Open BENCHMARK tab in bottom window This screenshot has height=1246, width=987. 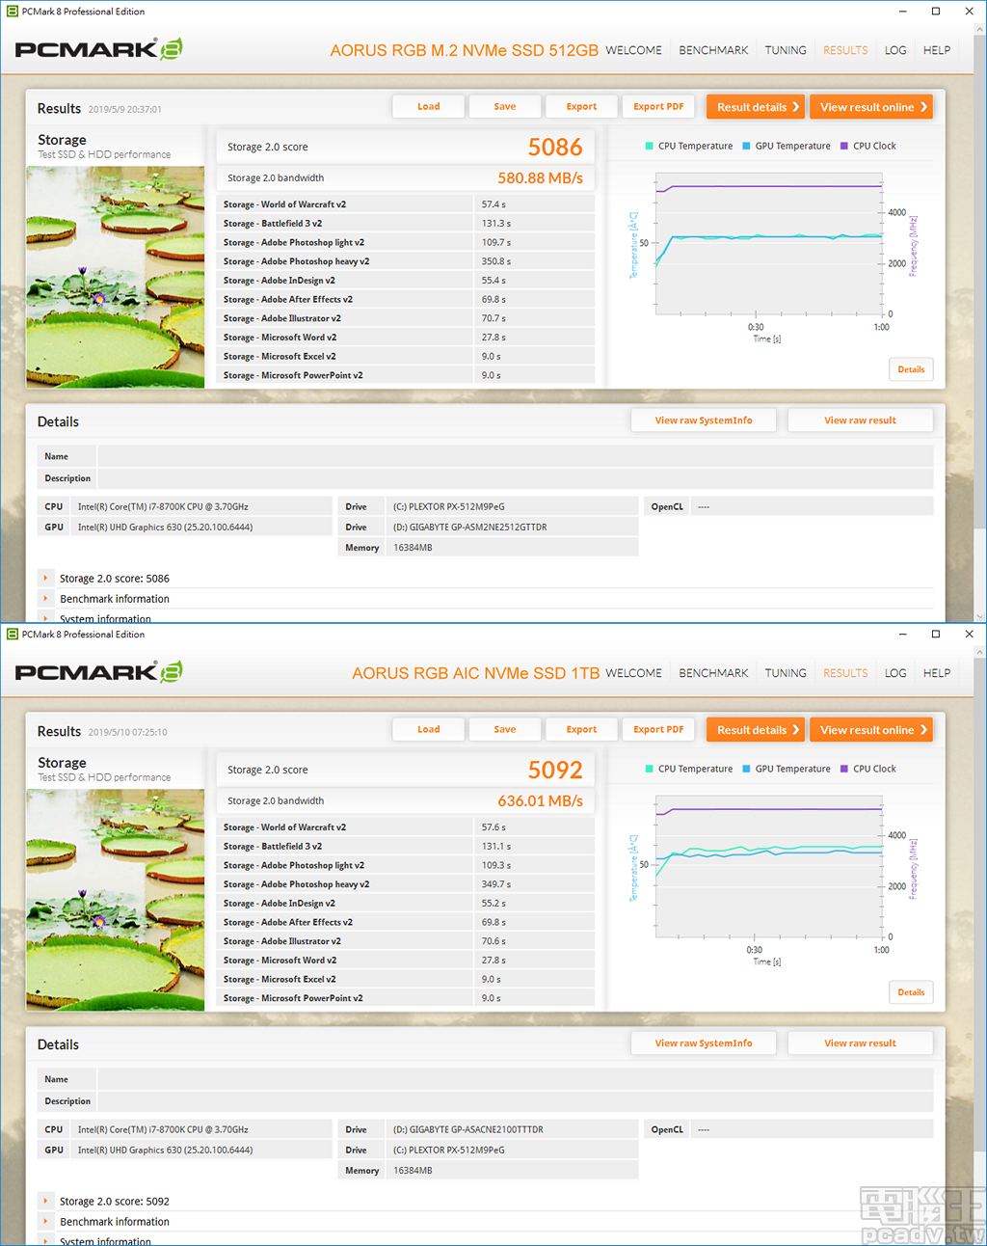713,673
